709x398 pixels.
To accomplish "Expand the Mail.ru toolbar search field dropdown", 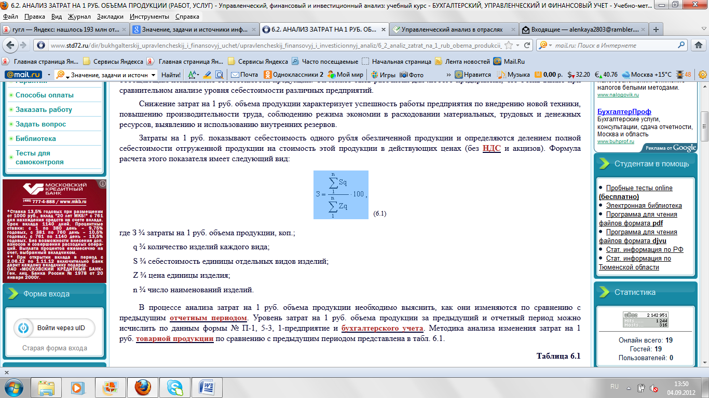I will point(153,75).
